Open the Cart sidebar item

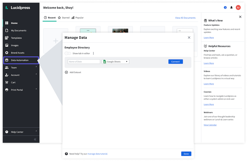click(21, 82)
